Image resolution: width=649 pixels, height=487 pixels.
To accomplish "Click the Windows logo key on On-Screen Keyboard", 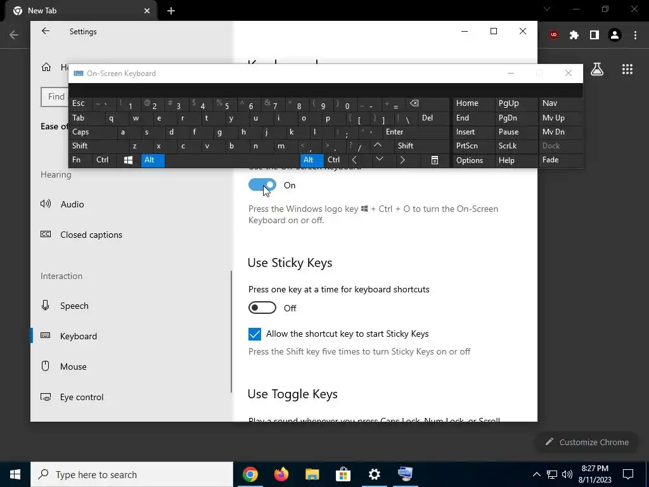I will [x=128, y=160].
